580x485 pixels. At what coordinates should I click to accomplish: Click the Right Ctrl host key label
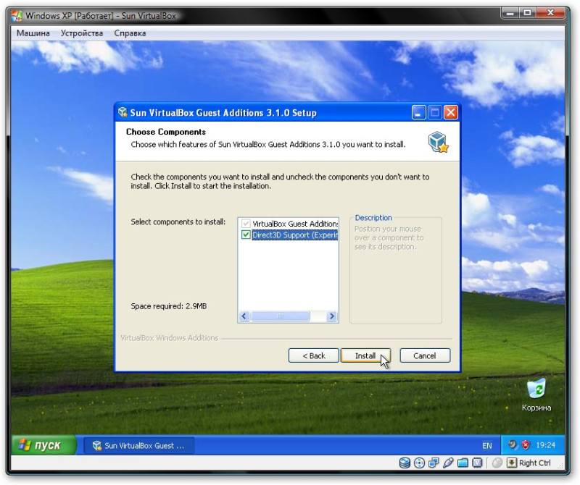coord(534,463)
